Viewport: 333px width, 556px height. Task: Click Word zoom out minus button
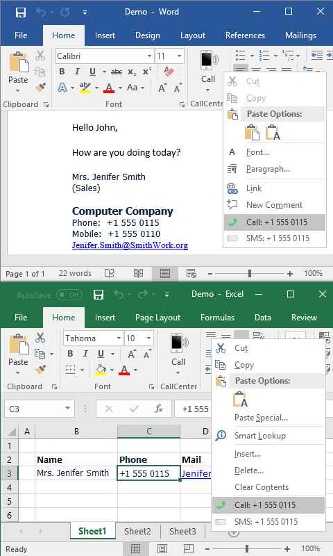[x=210, y=273]
